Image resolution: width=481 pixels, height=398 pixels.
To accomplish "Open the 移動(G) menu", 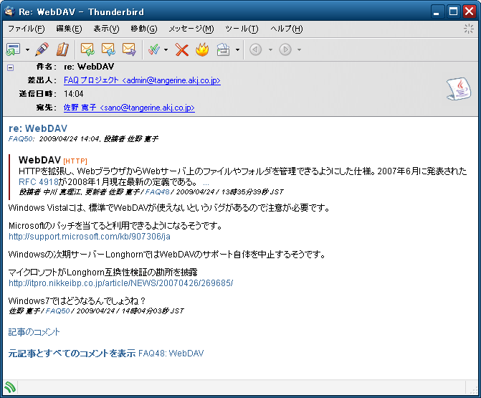I will point(144,29).
